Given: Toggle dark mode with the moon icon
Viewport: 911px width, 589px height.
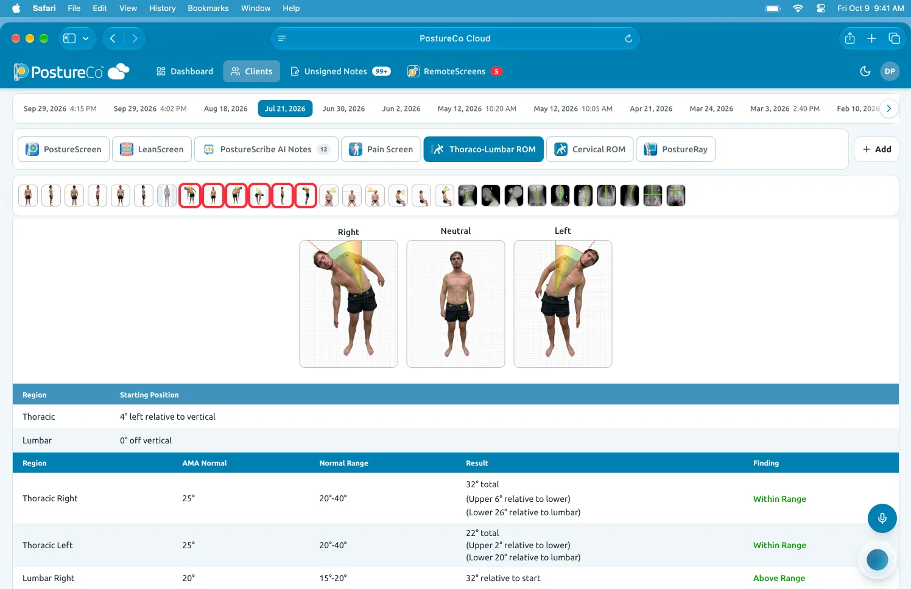Looking at the screenshot, I should point(865,71).
